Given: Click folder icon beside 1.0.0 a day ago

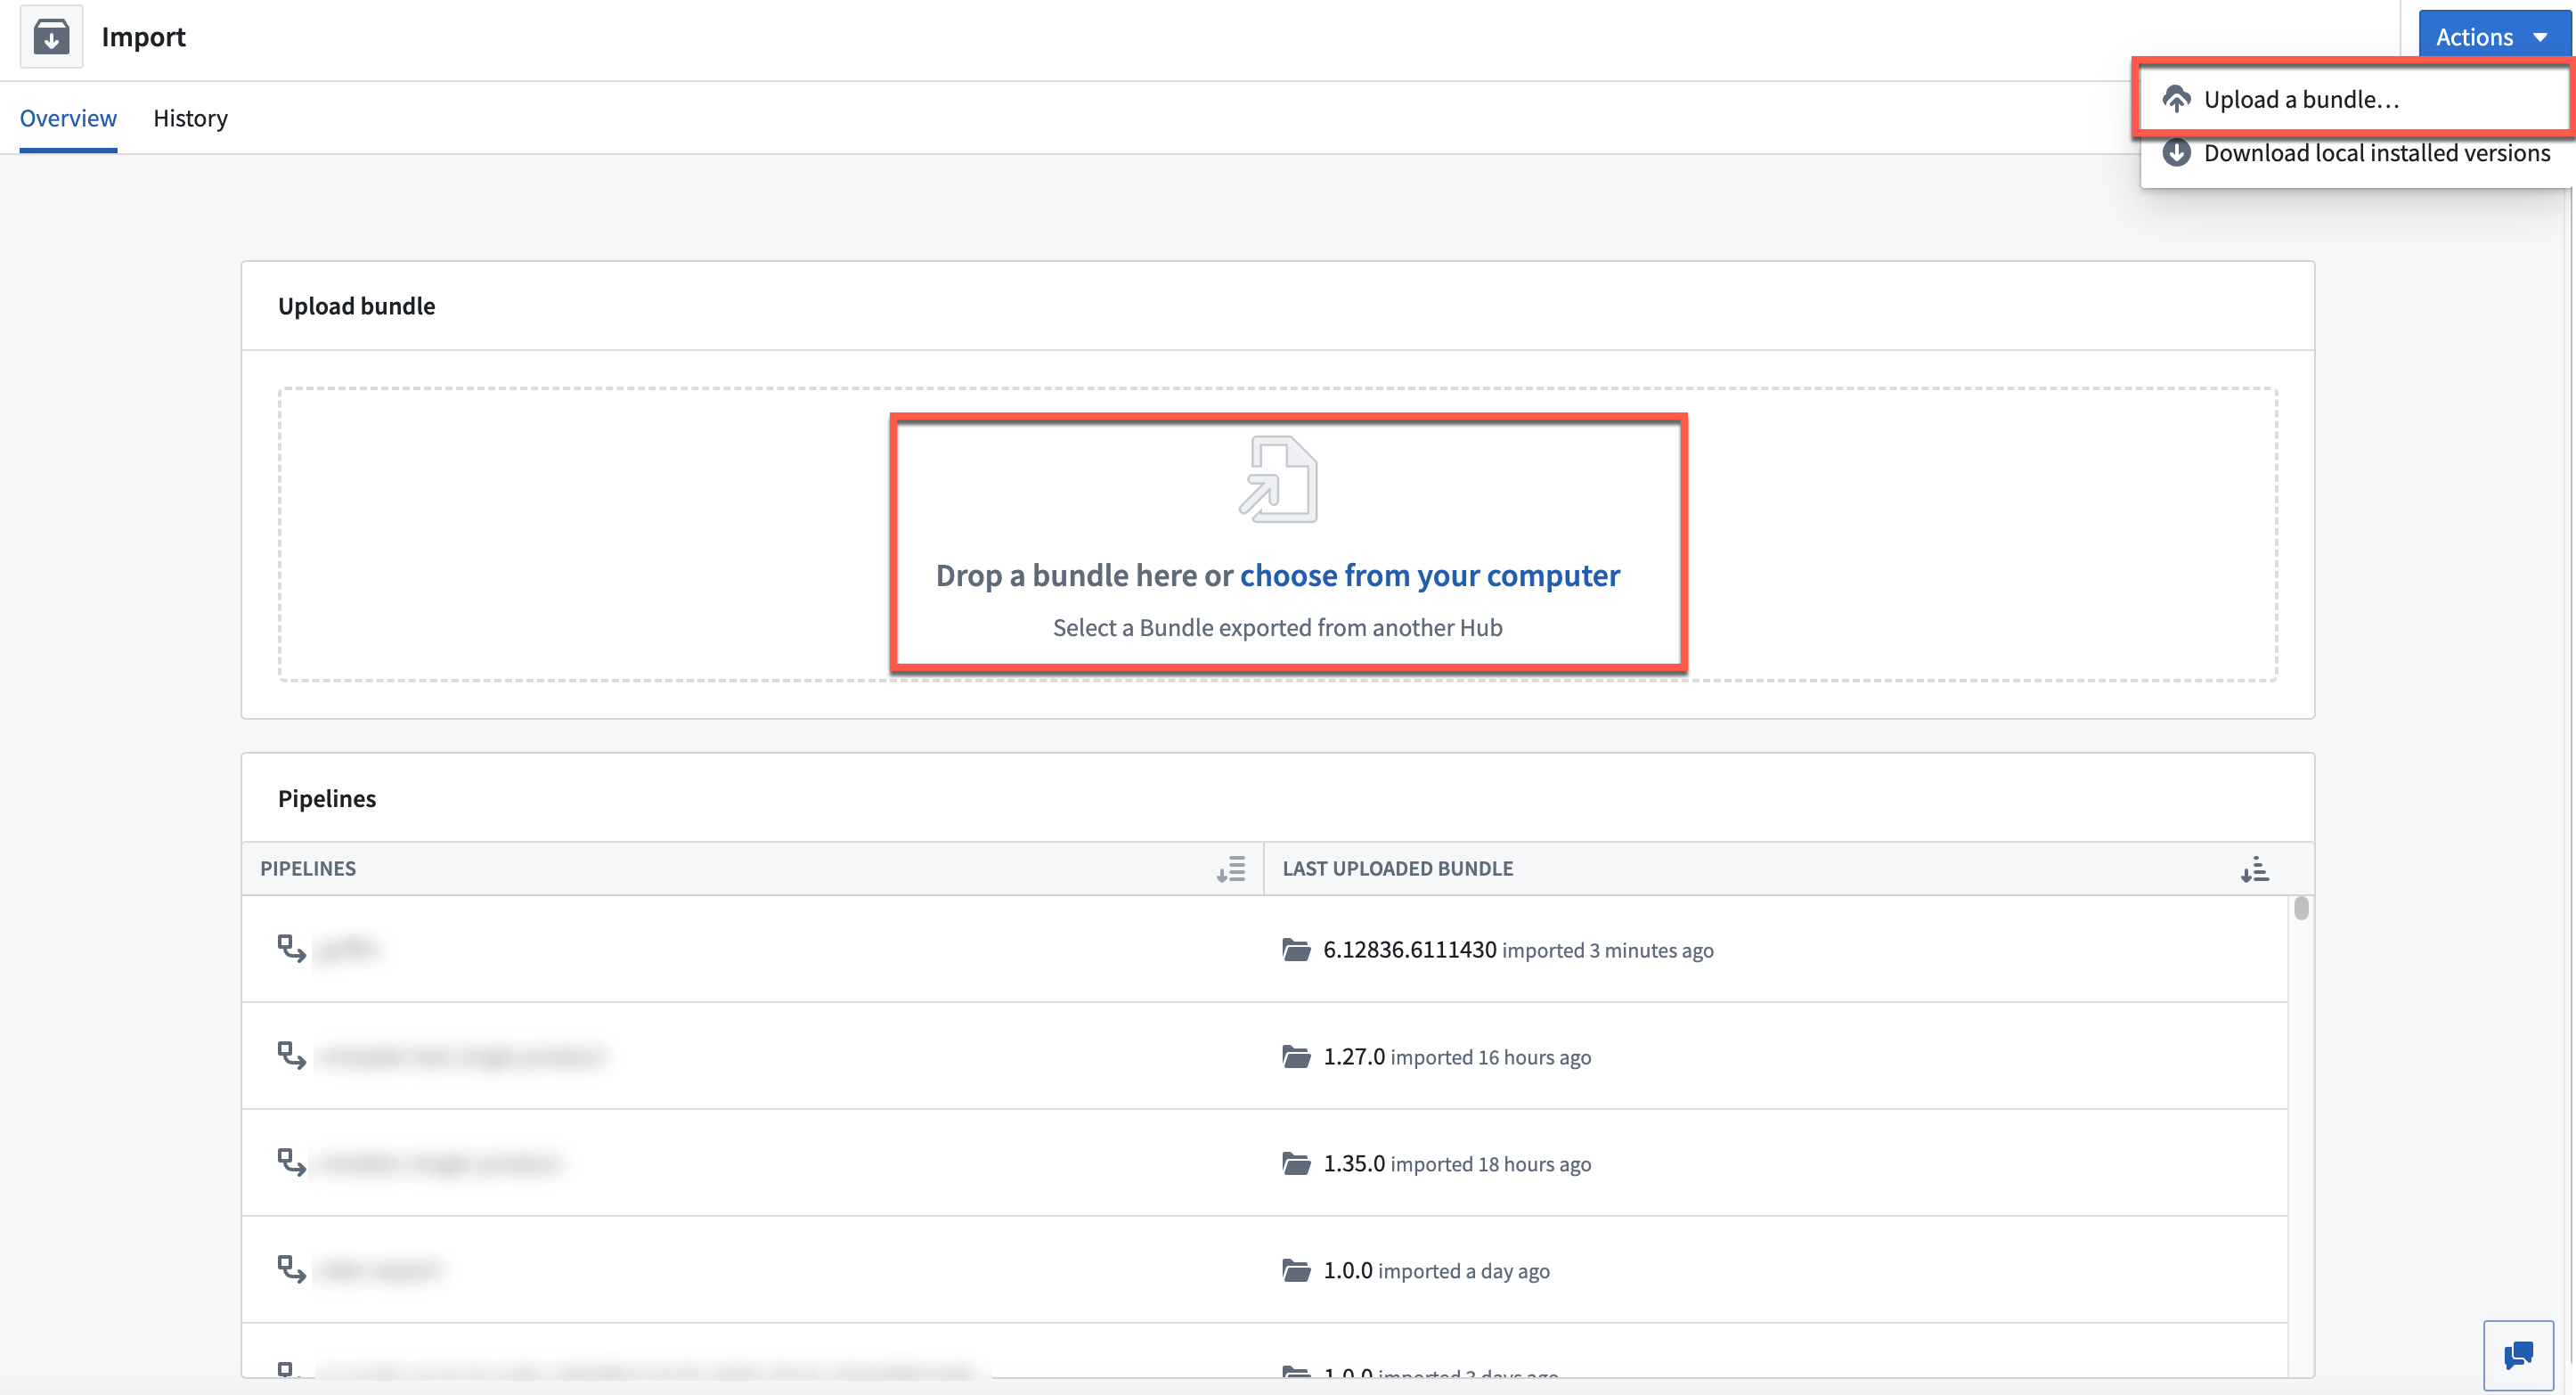Looking at the screenshot, I should [1296, 1271].
